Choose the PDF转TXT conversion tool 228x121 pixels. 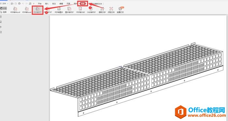pyautogui.click(x=48, y=10)
